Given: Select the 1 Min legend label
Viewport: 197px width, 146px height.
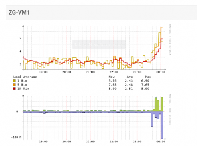Looking at the screenshot, I should (x=22, y=81).
